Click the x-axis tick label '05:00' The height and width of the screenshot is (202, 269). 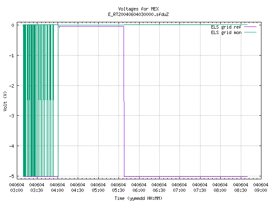(98, 190)
